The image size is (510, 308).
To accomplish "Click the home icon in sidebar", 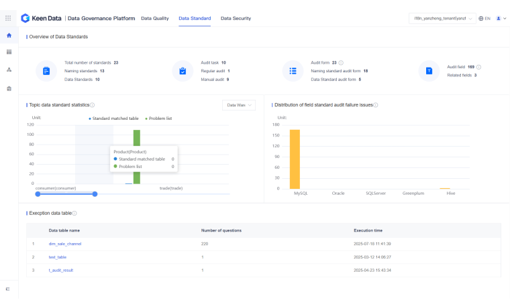I will coord(9,35).
